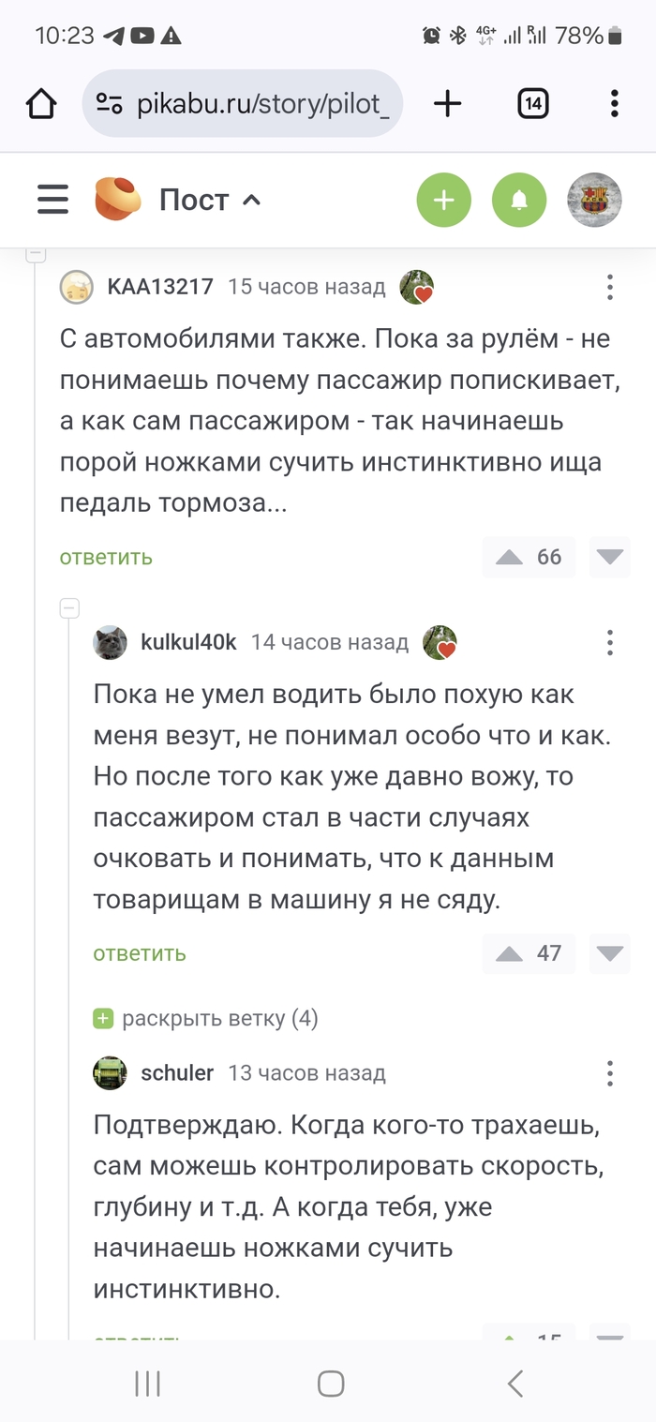Open notifications with the bell icon
This screenshot has height=1422, width=656.
point(519,200)
